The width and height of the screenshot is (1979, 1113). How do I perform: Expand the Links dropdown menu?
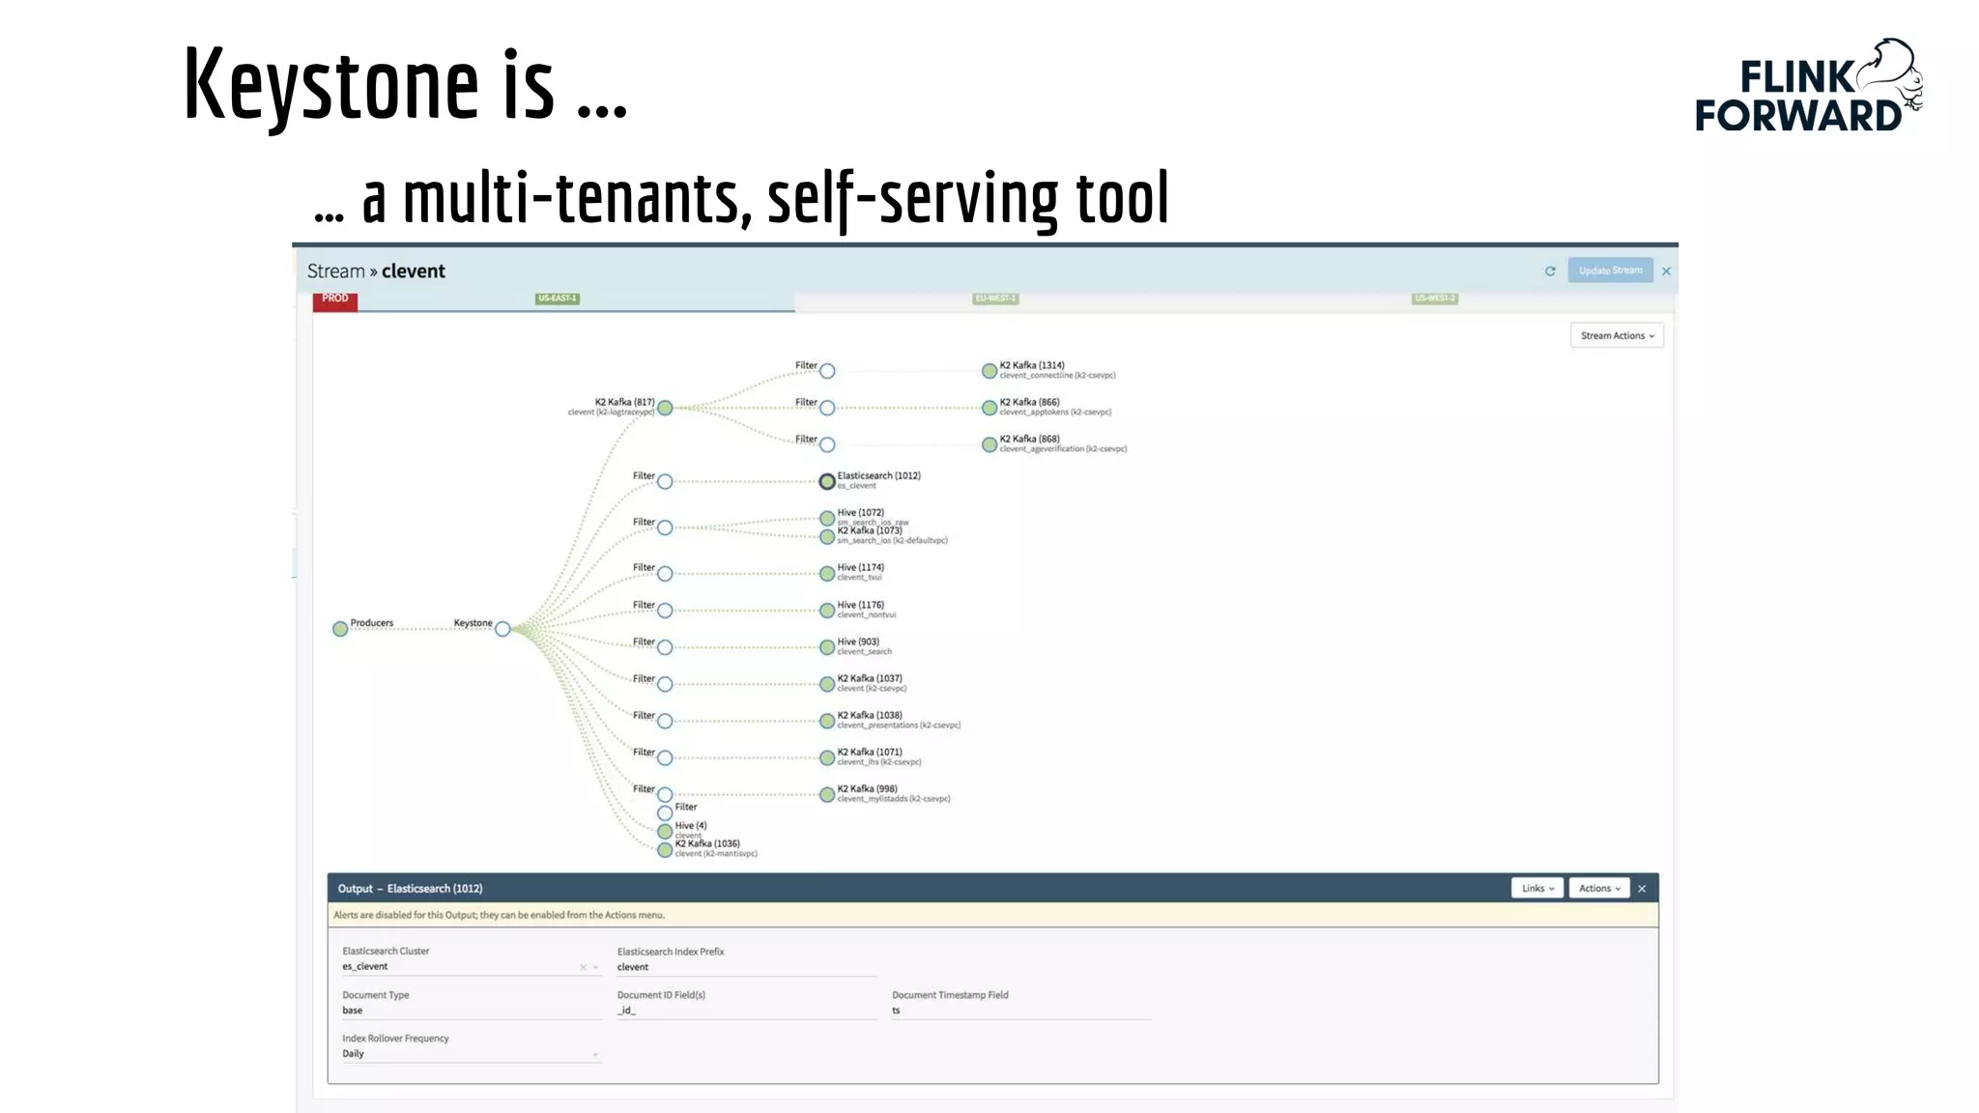[x=1537, y=888]
